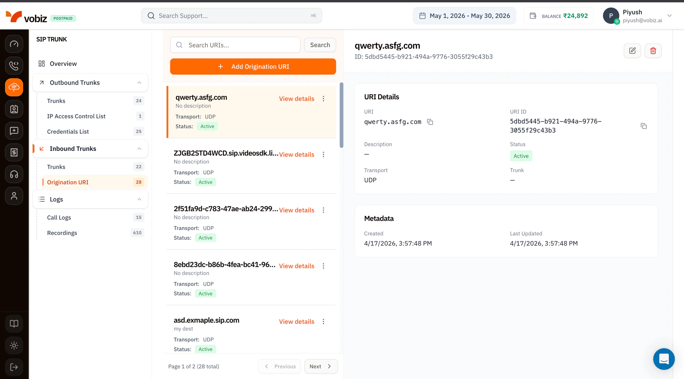Click the 'Page 1 of 2 (28 total)' text
This screenshot has width=684, height=379.
[194, 366]
